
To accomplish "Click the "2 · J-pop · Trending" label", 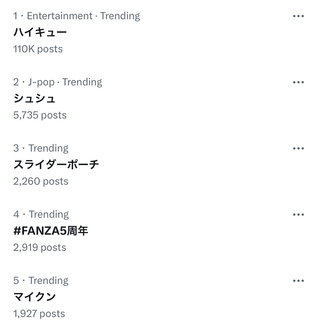I will pos(58,82).
